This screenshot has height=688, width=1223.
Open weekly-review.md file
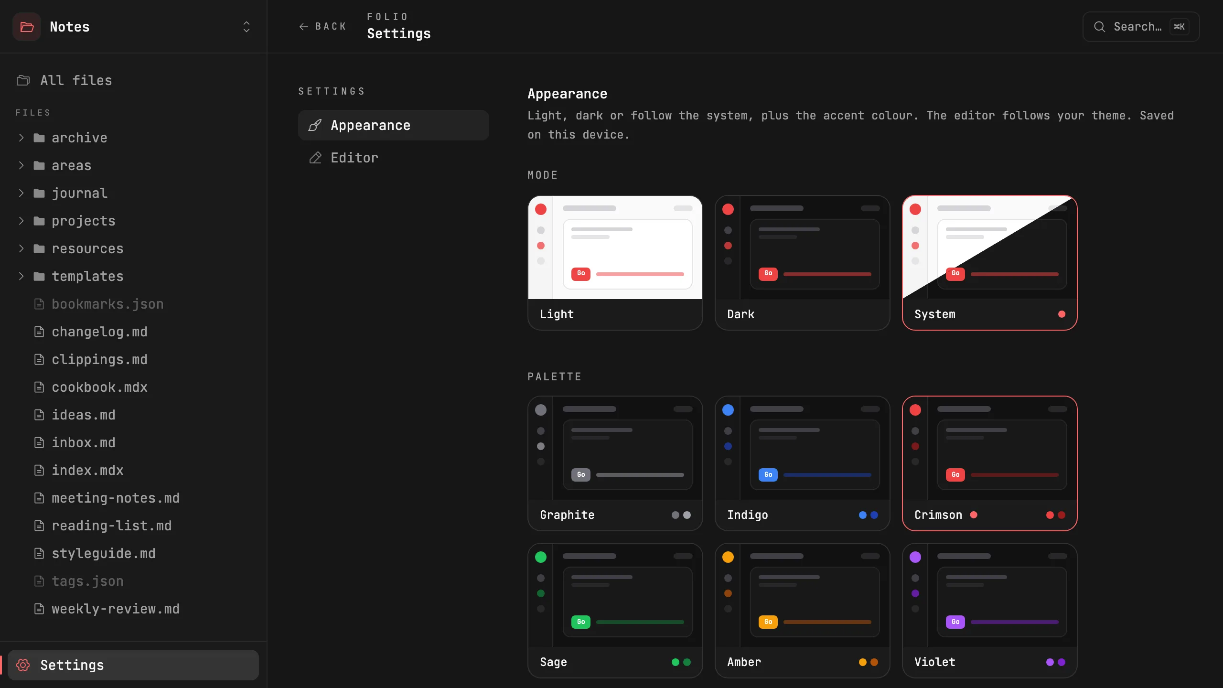(133, 609)
